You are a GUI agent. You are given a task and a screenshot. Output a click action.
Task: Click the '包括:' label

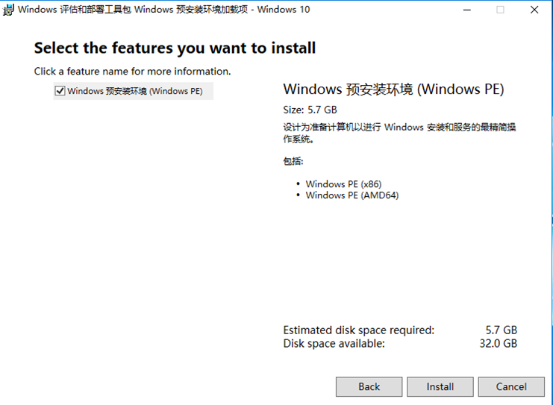[293, 161]
